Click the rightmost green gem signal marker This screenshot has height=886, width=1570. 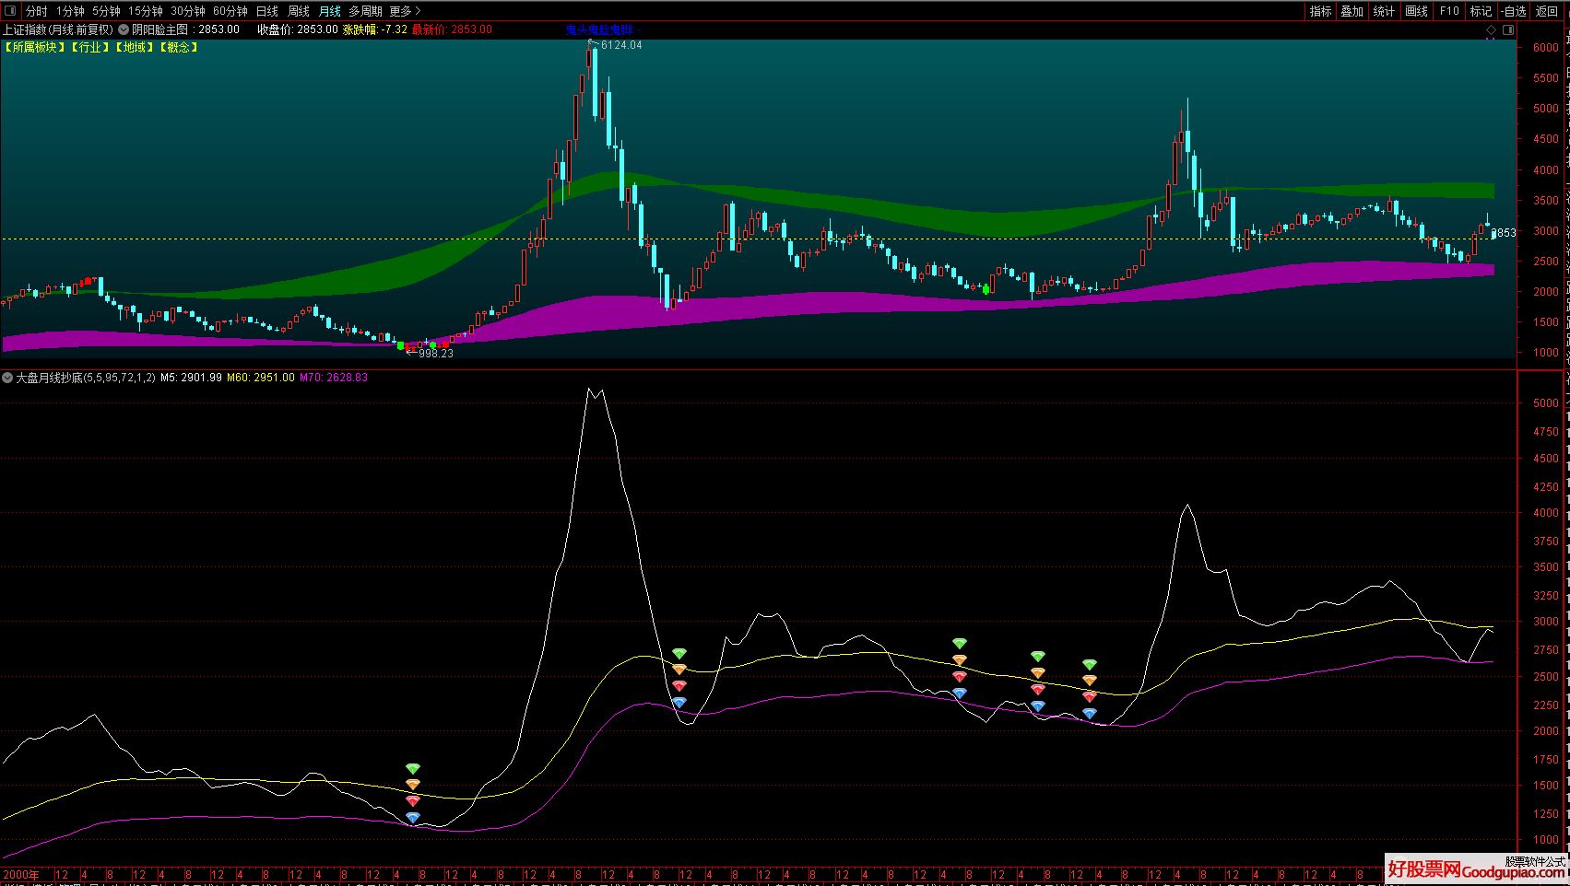coord(1090,665)
